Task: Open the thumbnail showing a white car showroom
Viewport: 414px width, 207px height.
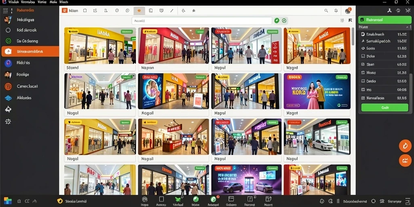Action: (x=317, y=137)
